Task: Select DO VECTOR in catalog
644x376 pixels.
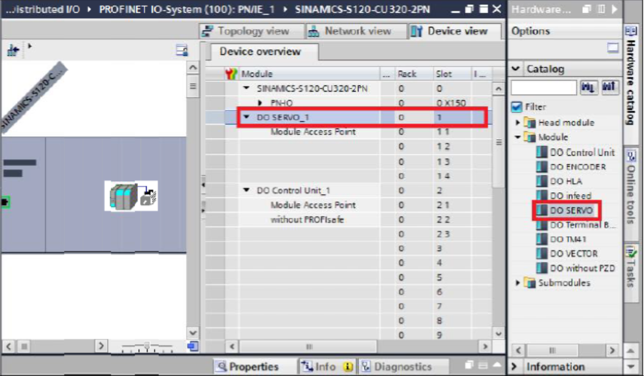Action: click(x=574, y=254)
